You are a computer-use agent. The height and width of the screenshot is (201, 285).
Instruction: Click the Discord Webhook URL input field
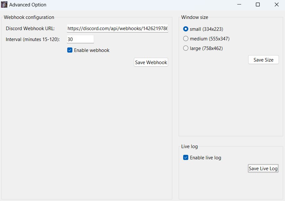point(117,29)
